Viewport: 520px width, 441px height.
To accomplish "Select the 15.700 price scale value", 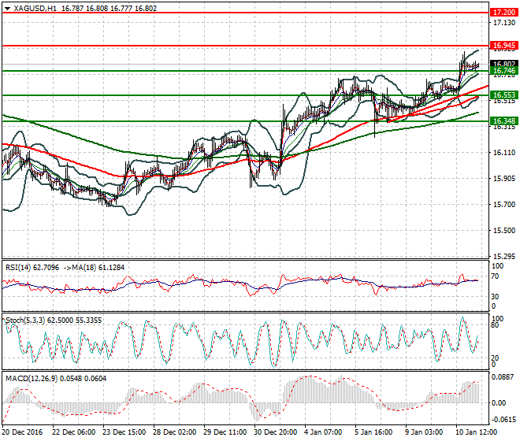I will [504, 204].
